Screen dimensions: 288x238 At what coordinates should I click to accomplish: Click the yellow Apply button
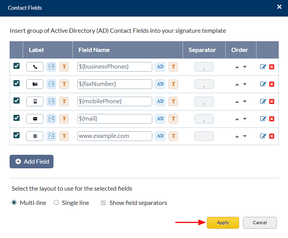[x=223, y=223]
